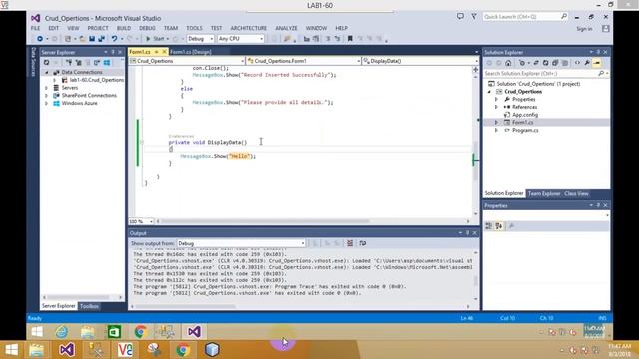Click the Undo toolbar icon
Viewport: 639px width, 359px height.
tap(114, 39)
